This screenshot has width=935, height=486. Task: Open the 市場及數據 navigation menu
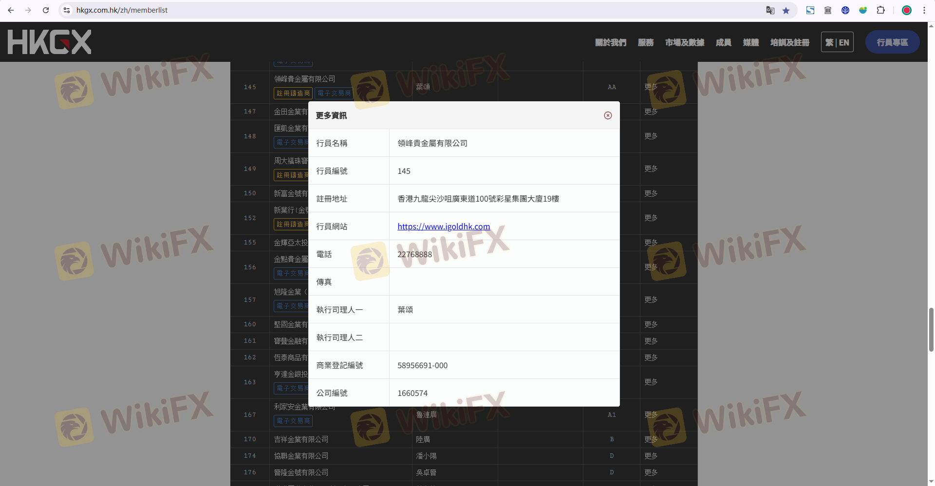click(x=685, y=42)
